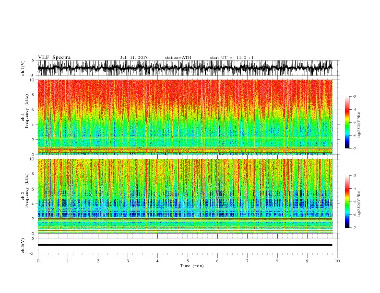Click the "-7" tick on upper colorbar

[354, 148]
